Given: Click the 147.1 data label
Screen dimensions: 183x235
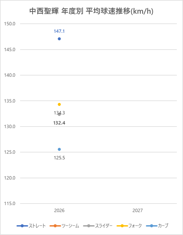Looking at the screenshot, I should click(59, 31).
